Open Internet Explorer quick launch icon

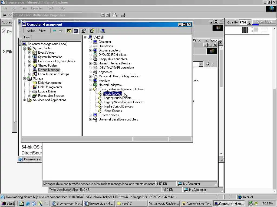tap(28, 203)
